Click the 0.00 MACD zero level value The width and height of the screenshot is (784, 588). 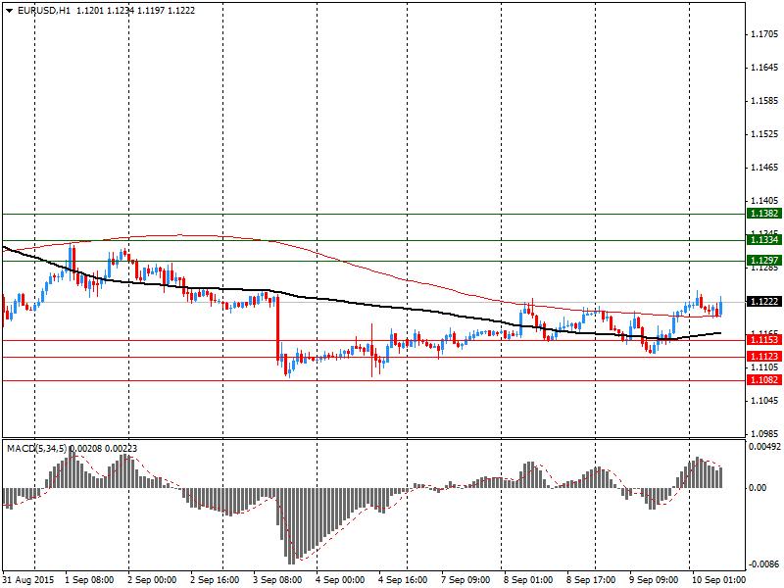click(x=758, y=488)
